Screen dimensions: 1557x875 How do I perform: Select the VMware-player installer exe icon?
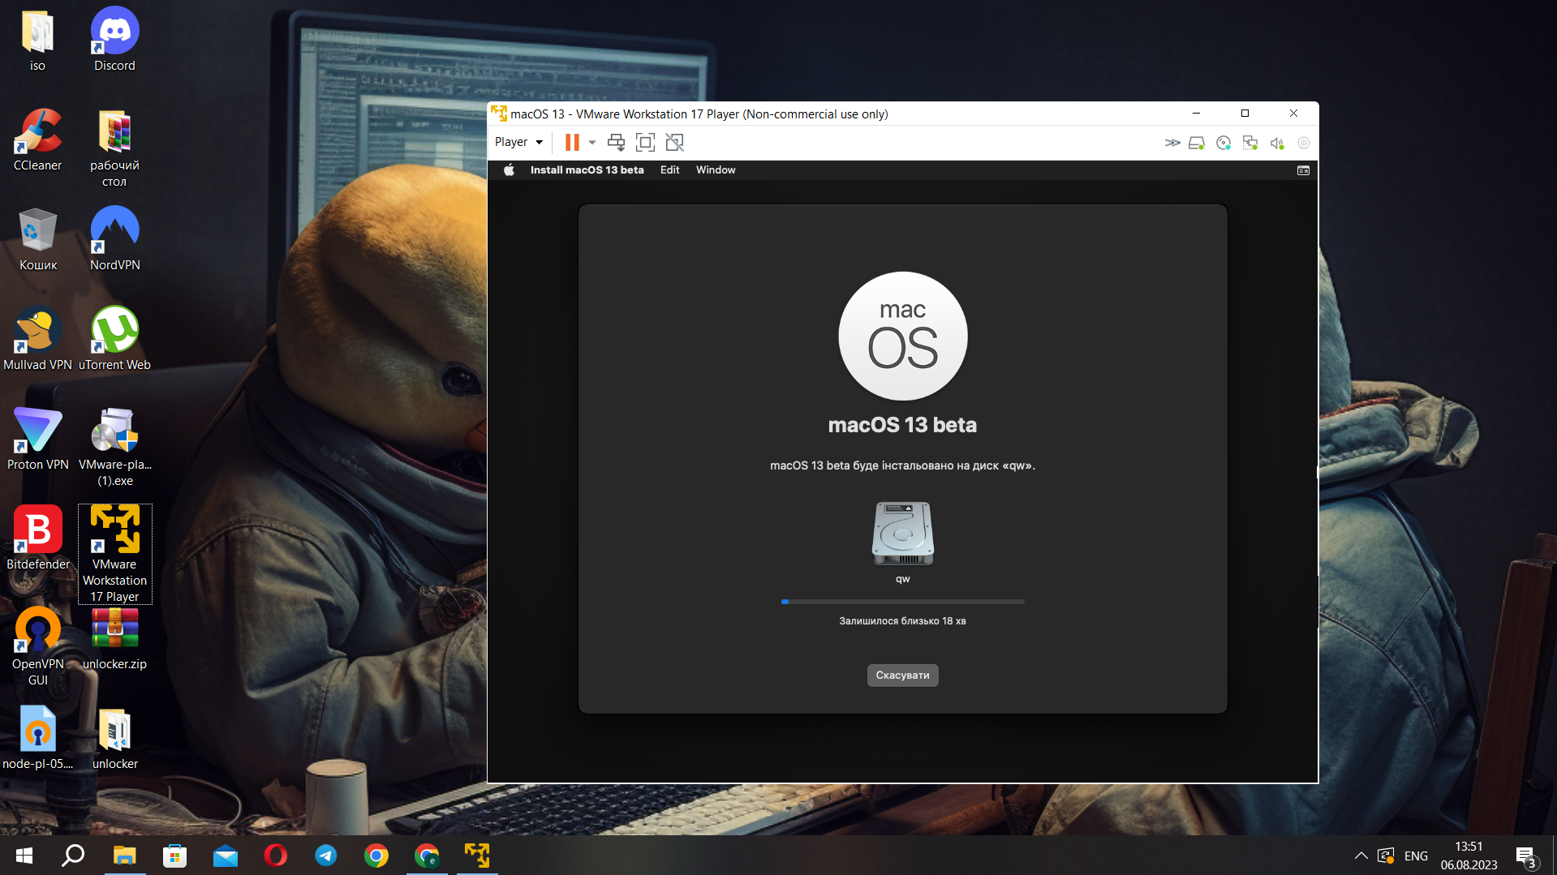(114, 448)
